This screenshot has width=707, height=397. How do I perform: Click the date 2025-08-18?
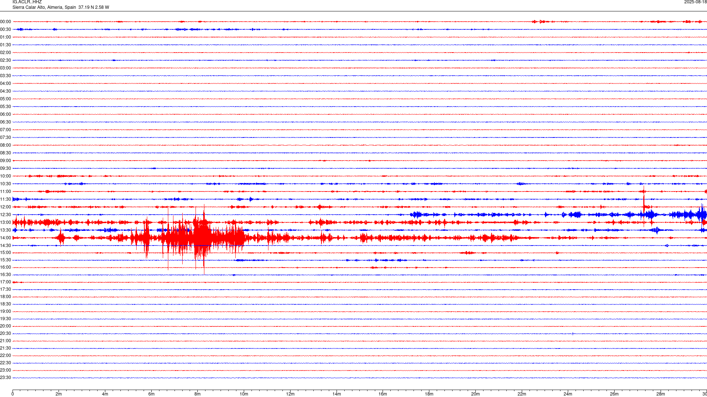695,2
